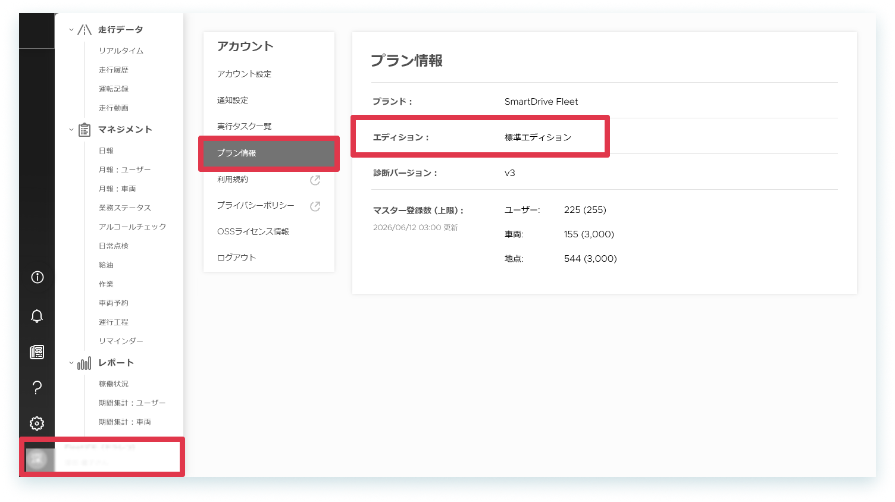This screenshot has height=502, width=895.
Task: Open リアルタイム in the navigation tree
Action: click(121, 51)
